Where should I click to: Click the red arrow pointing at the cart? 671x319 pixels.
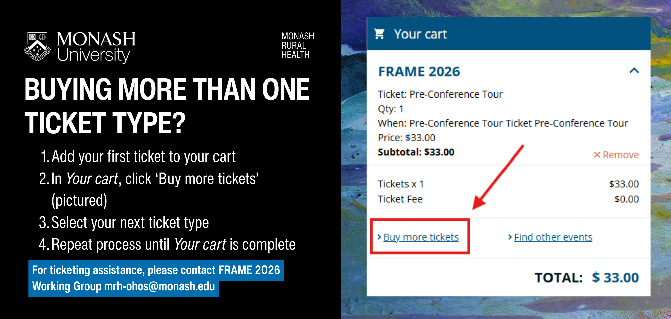tap(497, 178)
